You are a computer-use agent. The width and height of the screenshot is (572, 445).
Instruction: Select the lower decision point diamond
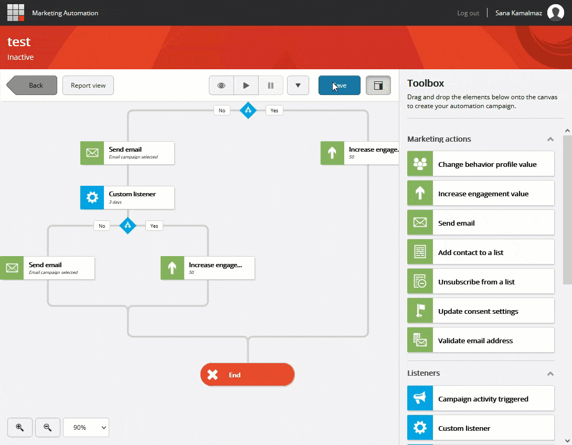pos(128,226)
